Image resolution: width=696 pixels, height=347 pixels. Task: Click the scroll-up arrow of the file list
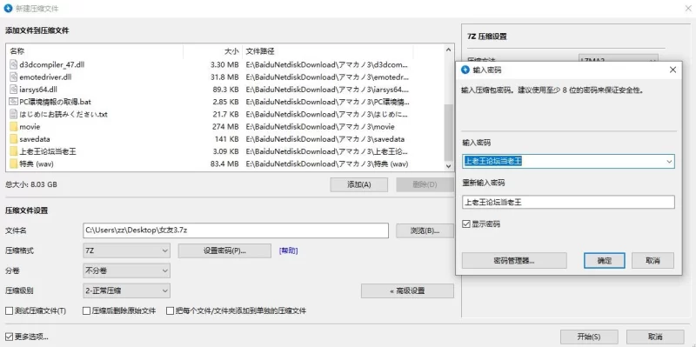tap(449, 50)
